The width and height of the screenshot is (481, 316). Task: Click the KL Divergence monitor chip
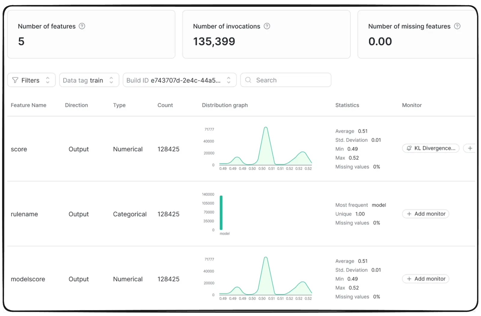point(430,148)
